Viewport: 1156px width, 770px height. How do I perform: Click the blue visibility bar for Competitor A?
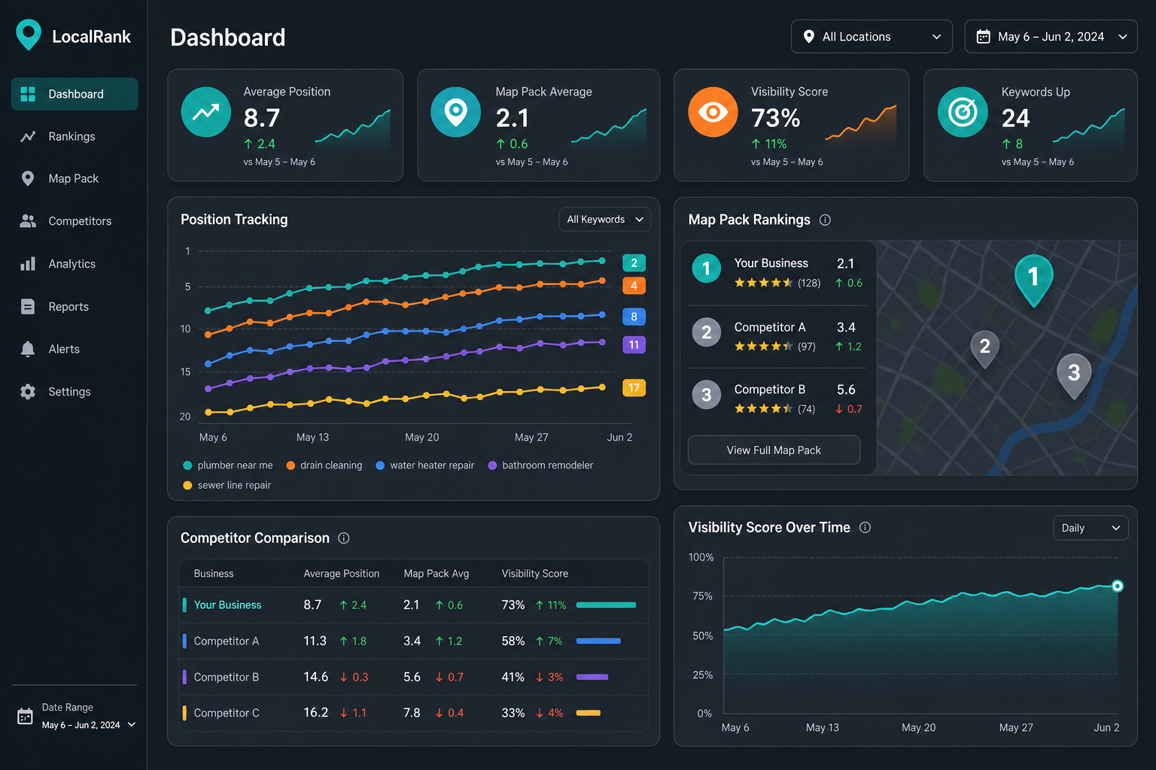tap(598, 641)
